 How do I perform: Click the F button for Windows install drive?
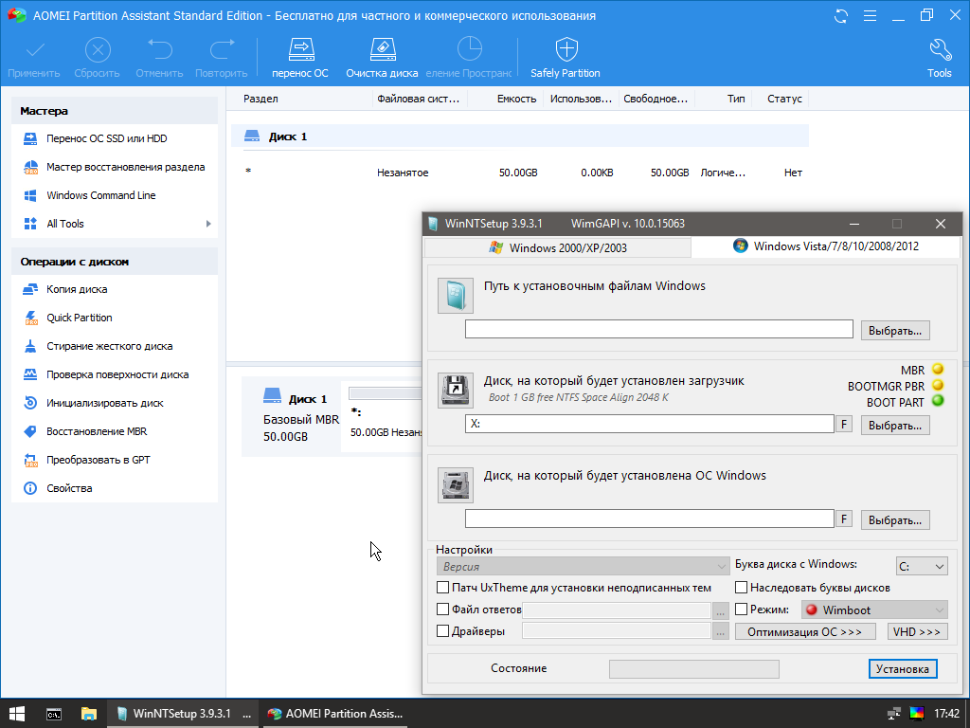click(x=844, y=519)
